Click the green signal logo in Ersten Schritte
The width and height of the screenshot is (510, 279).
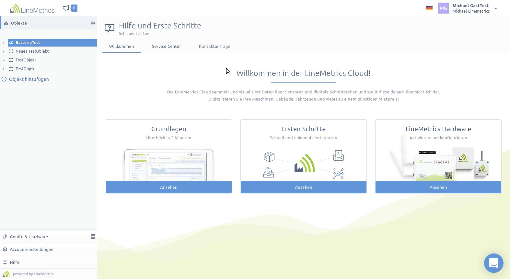[305, 163]
